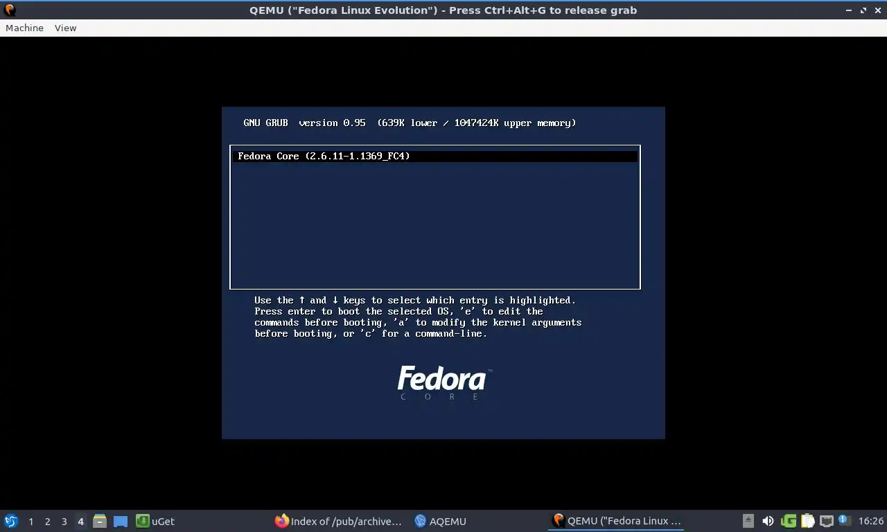Switch to workspace 2
887x532 pixels.
pyautogui.click(x=47, y=521)
